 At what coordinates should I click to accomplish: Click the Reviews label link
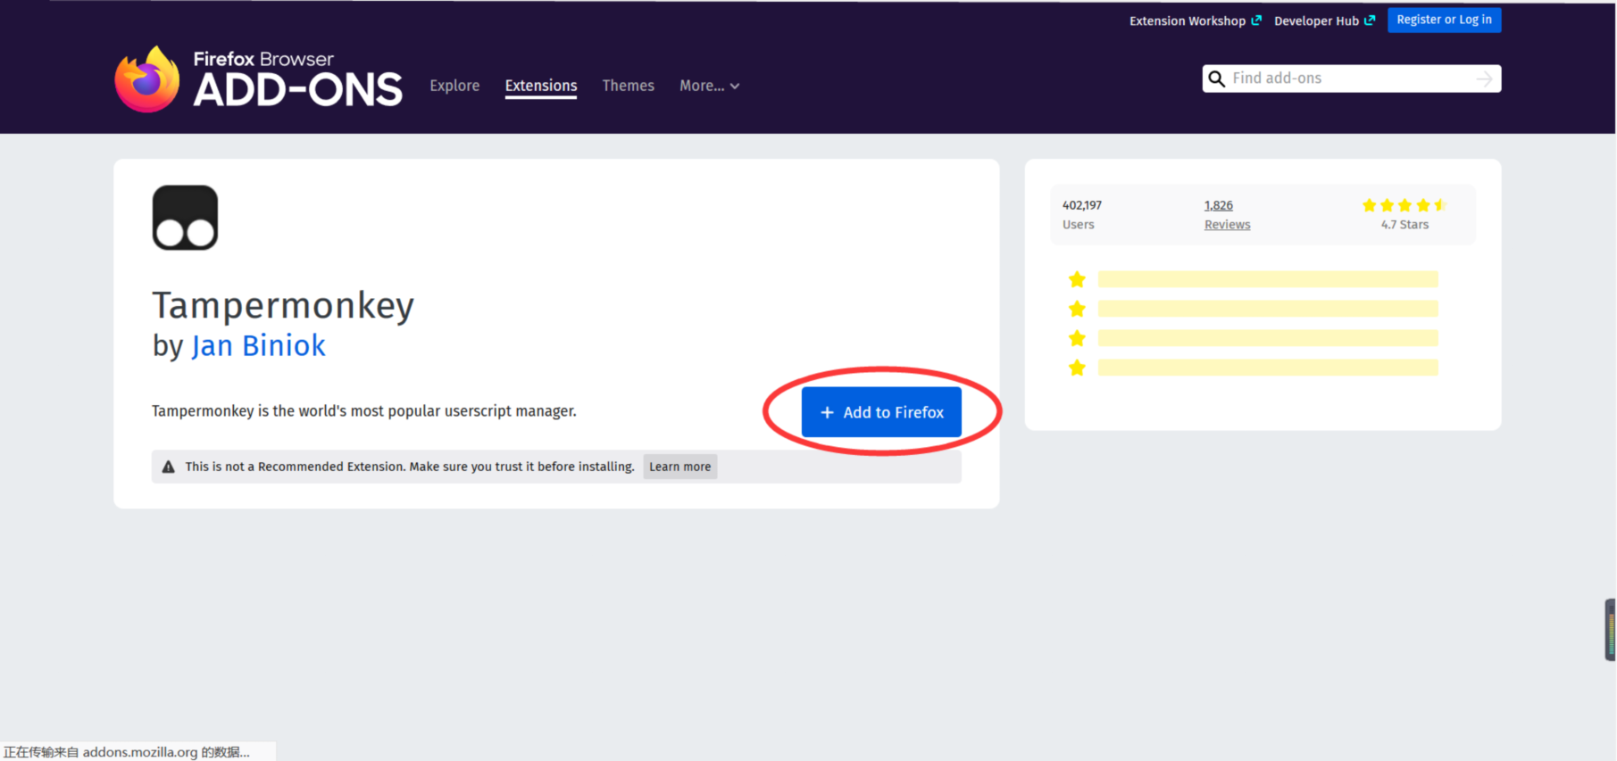tap(1227, 225)
